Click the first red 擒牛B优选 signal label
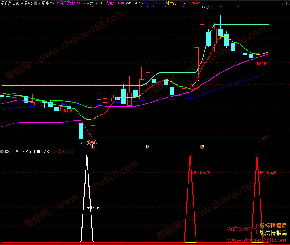Viewport: 290px width, 245px height. click(x=200, y=173)
